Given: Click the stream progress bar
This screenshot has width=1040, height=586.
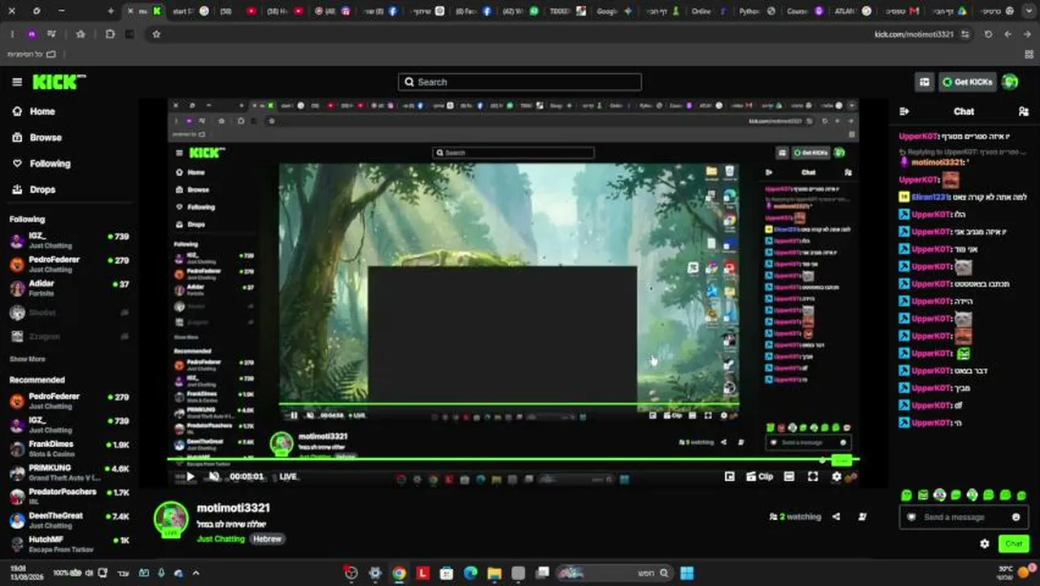Looking at the screenshot, I should [513, 461].
